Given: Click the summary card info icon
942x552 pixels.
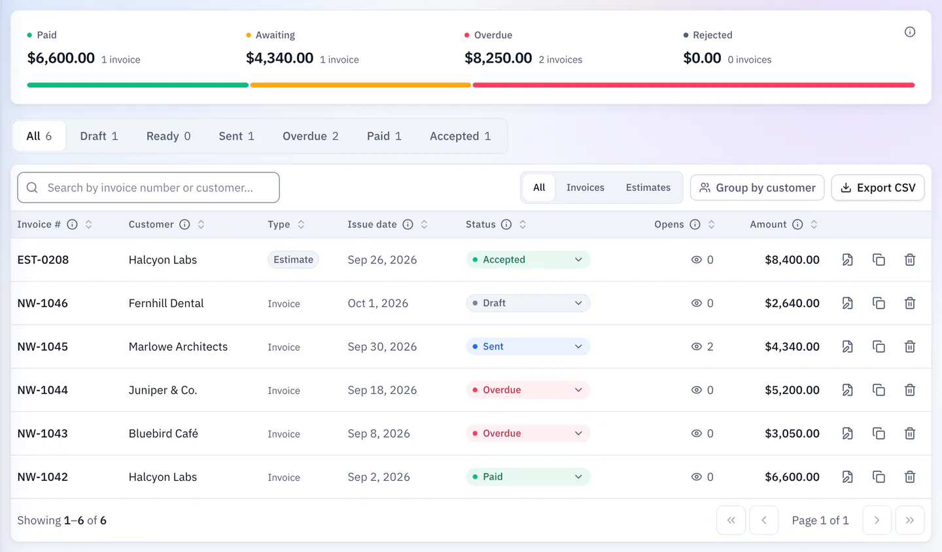Looking at the screenshot, I should pos(909,32).
